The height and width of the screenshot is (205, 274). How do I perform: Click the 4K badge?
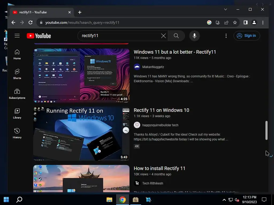coord(137,146)
